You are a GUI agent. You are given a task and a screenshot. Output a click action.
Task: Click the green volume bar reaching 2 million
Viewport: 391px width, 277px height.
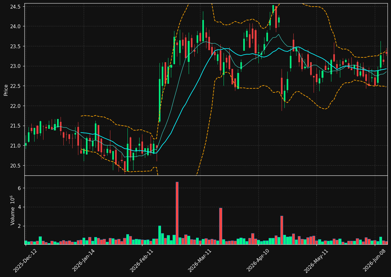[x=160, y=235]
